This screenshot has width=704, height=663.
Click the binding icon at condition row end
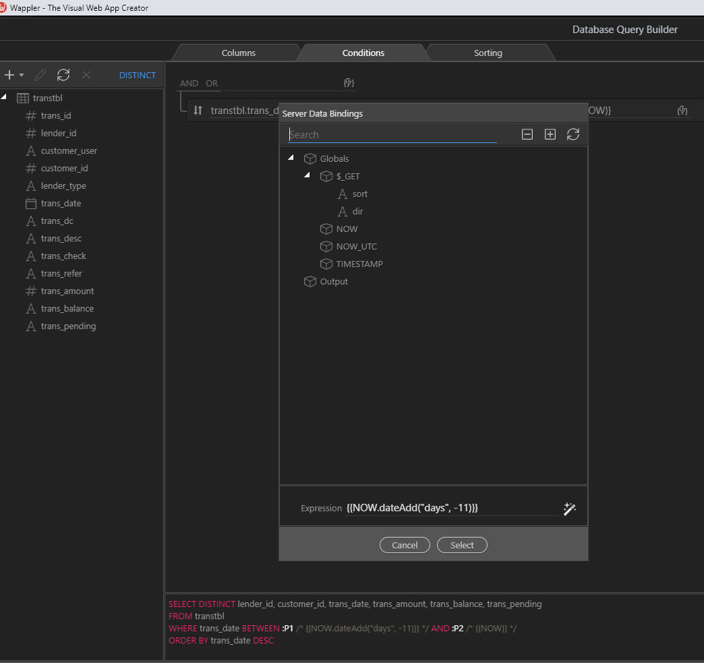pos(682,111)
